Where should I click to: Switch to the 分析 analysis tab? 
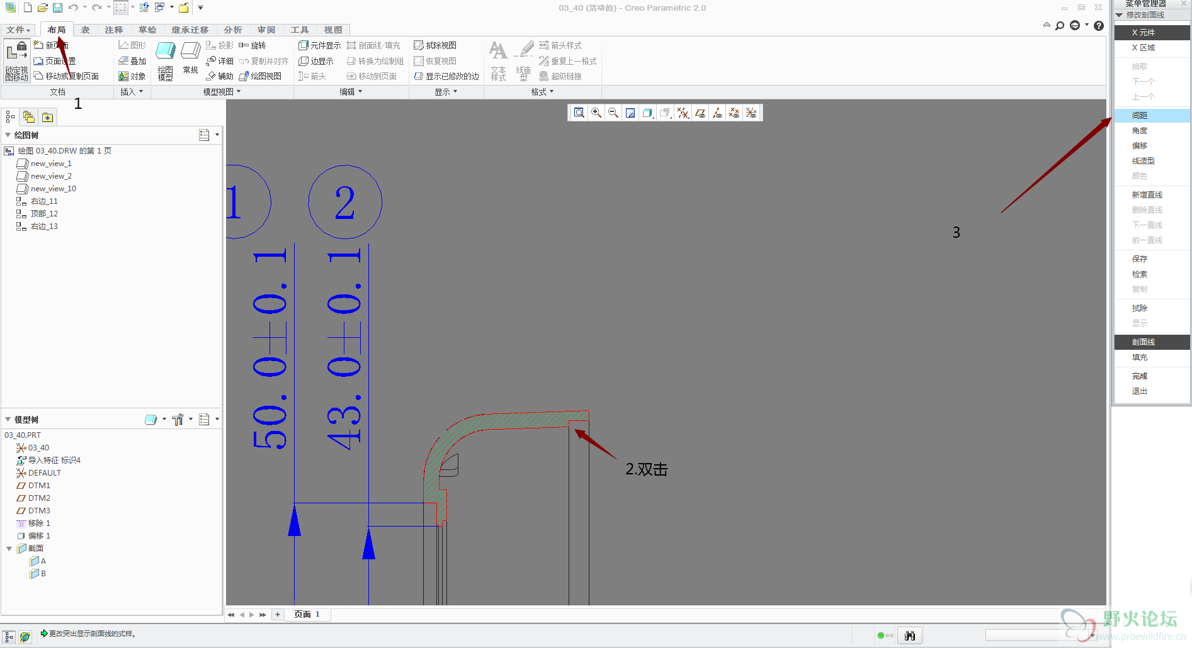pyautogui.click(x=233, y=30)
